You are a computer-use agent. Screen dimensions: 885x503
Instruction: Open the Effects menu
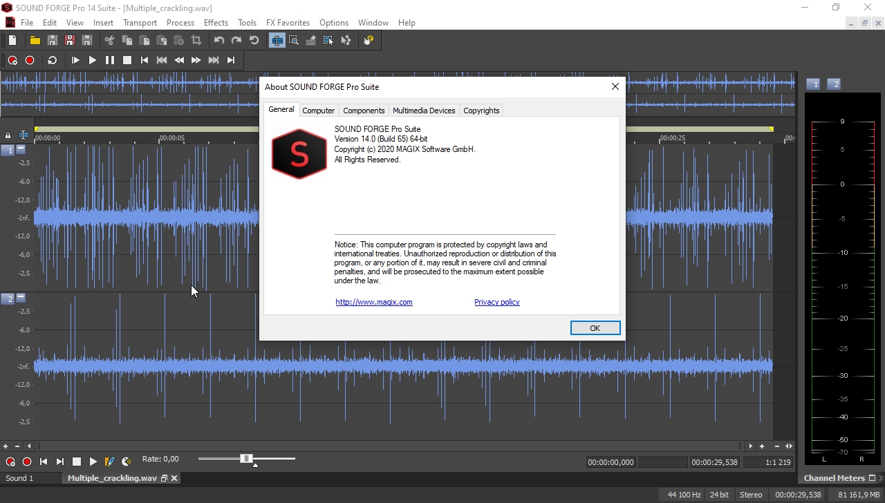(216, 23)
